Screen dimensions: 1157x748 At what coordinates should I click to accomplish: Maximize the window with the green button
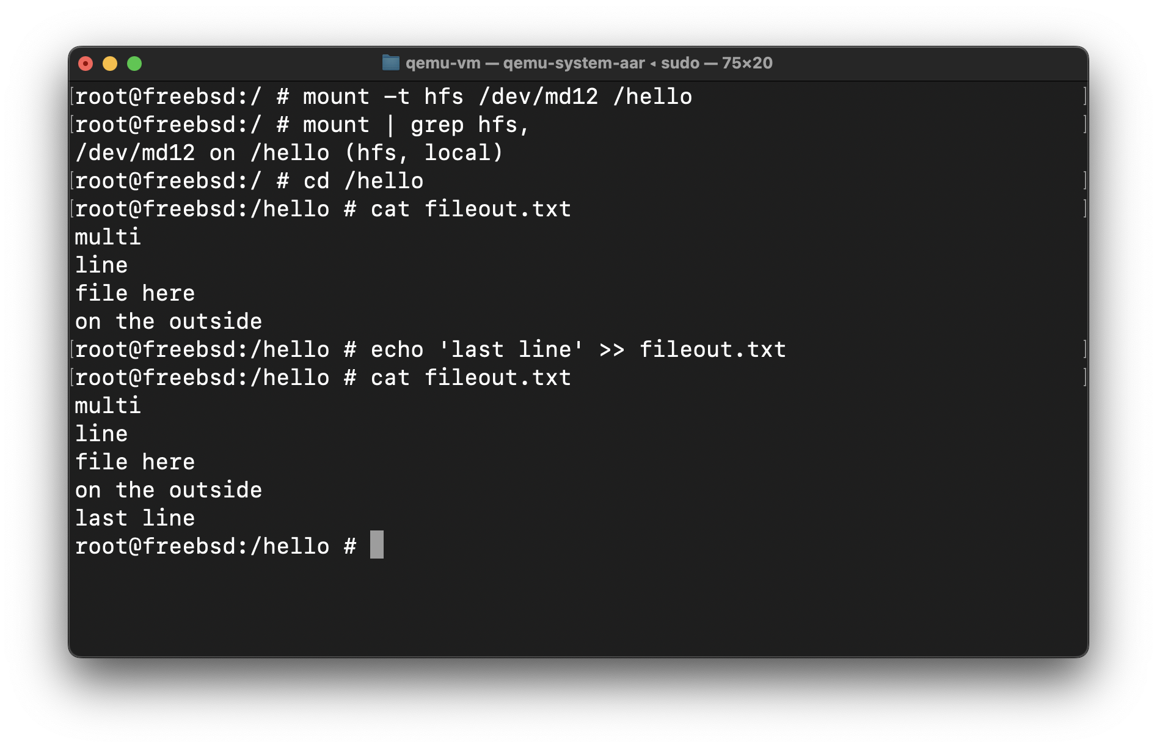click(134, 64)
